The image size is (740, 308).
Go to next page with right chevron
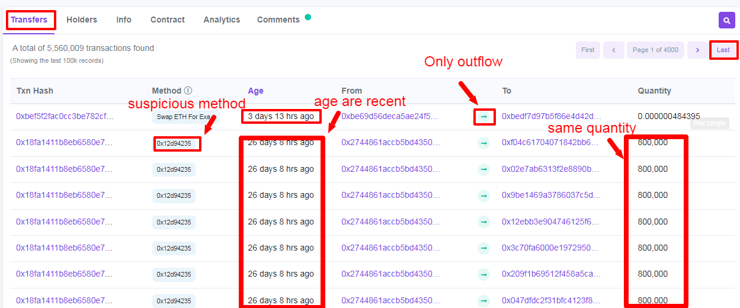[698, 50]
